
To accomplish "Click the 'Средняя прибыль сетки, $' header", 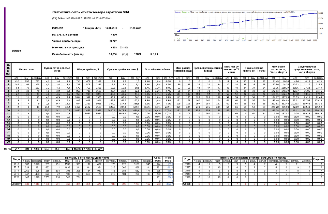I will tap(123, 69).
